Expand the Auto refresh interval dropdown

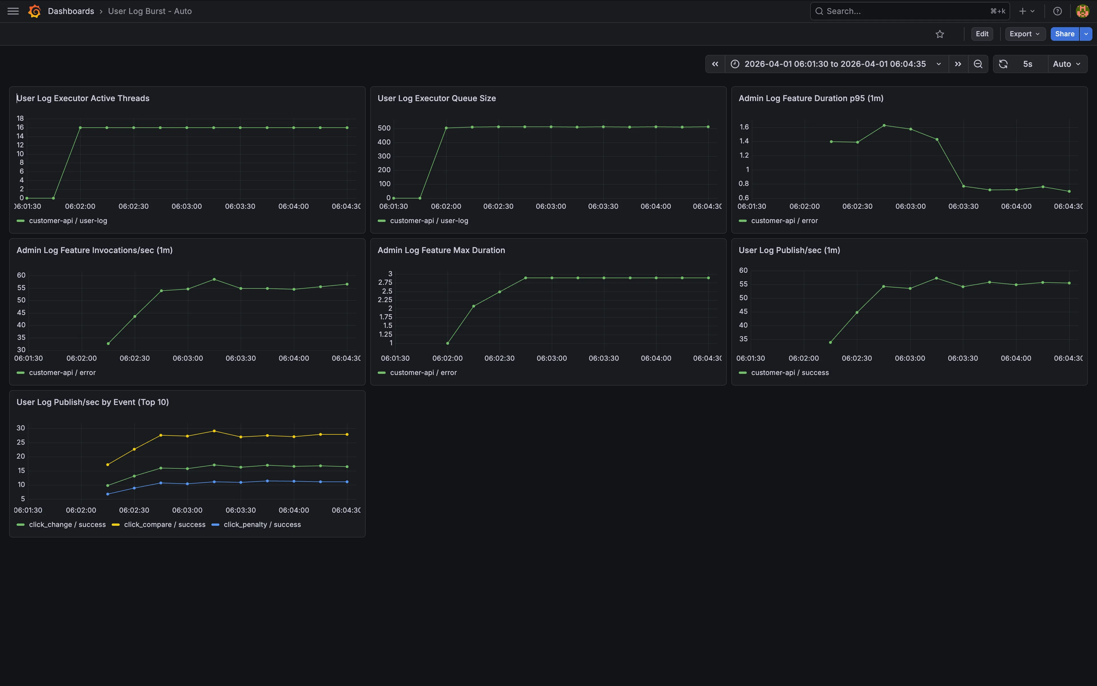[x=1067, y=64]
